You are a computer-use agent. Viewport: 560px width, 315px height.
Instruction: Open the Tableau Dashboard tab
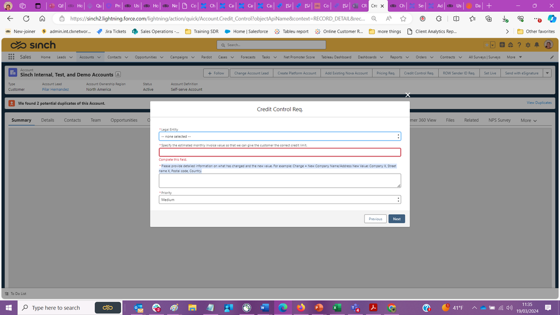(x=336, y=57)
